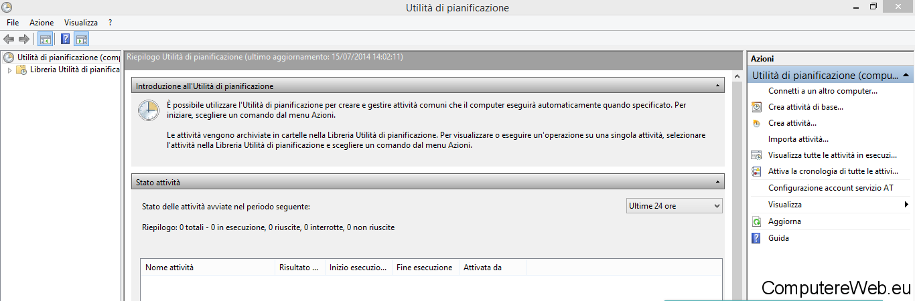Open the Azione menu
915x301 pixels.
[42, 23]
